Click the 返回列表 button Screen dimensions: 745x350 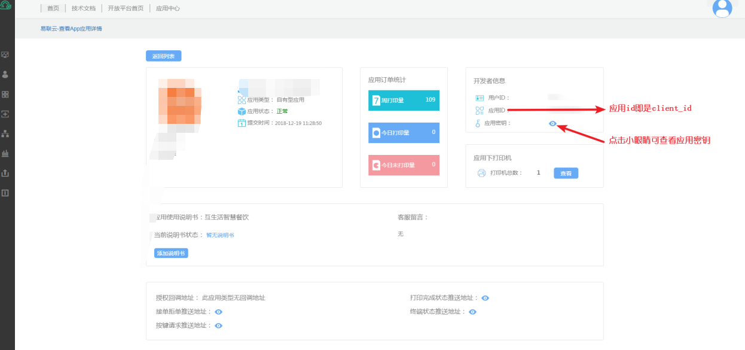pos(163,56)
